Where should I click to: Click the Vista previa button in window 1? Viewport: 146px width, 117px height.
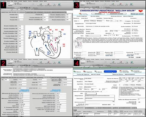tap(35, 8)
